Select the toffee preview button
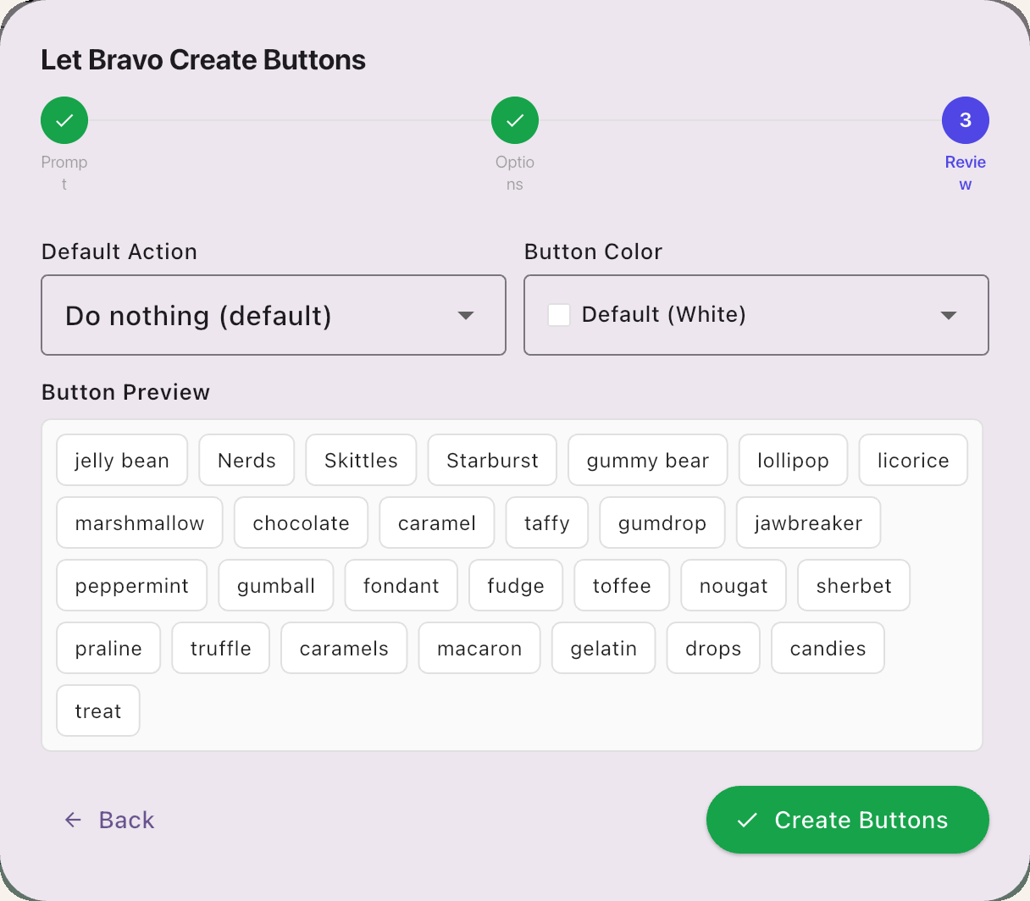 coord(622,585)
